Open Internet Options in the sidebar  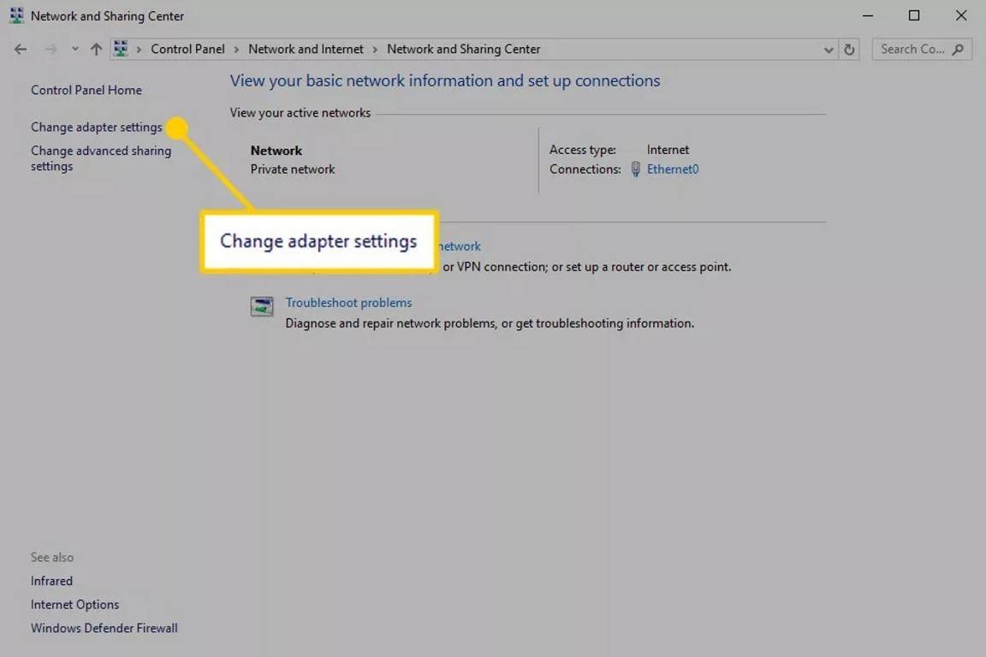coord(74,604)
